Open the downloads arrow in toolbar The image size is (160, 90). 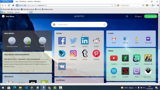pyautogui.click(x=158, y=5)
